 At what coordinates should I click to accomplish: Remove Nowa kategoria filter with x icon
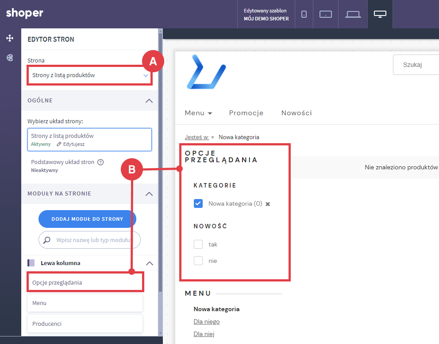(x=268, y=204)
